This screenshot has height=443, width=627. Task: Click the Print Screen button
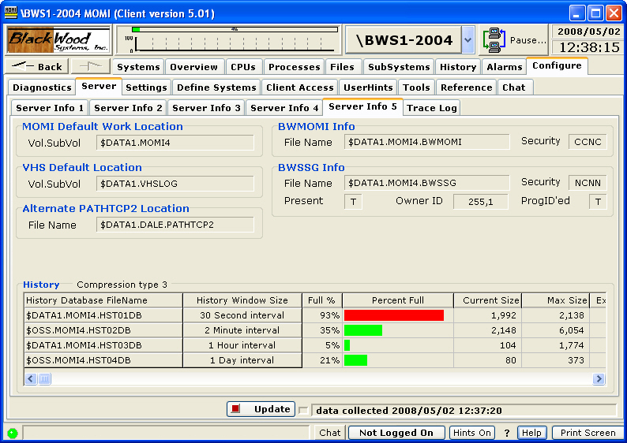pos(588,433)
